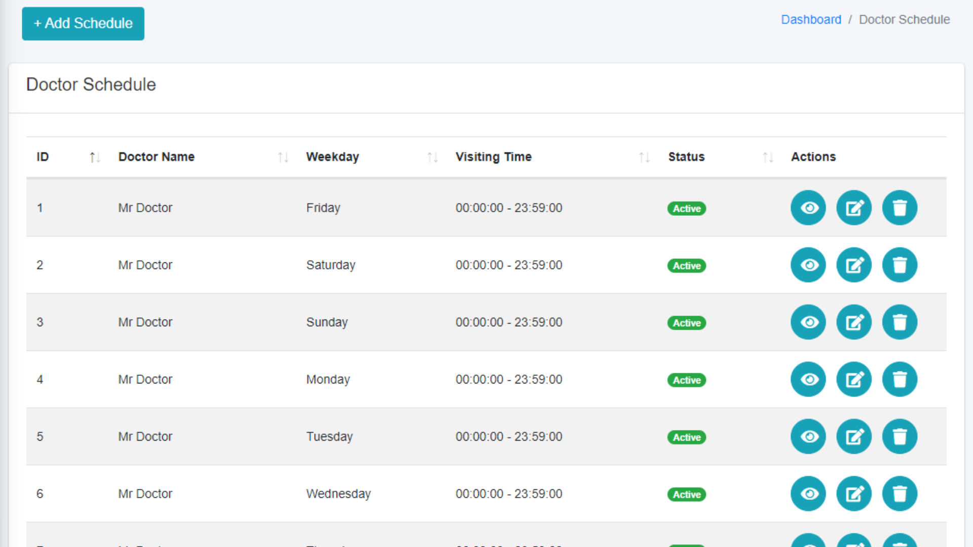Click the trash icon for Wednesday row
Screen dimensions: 973x547
pyautogui.click(x=900, y=494)
